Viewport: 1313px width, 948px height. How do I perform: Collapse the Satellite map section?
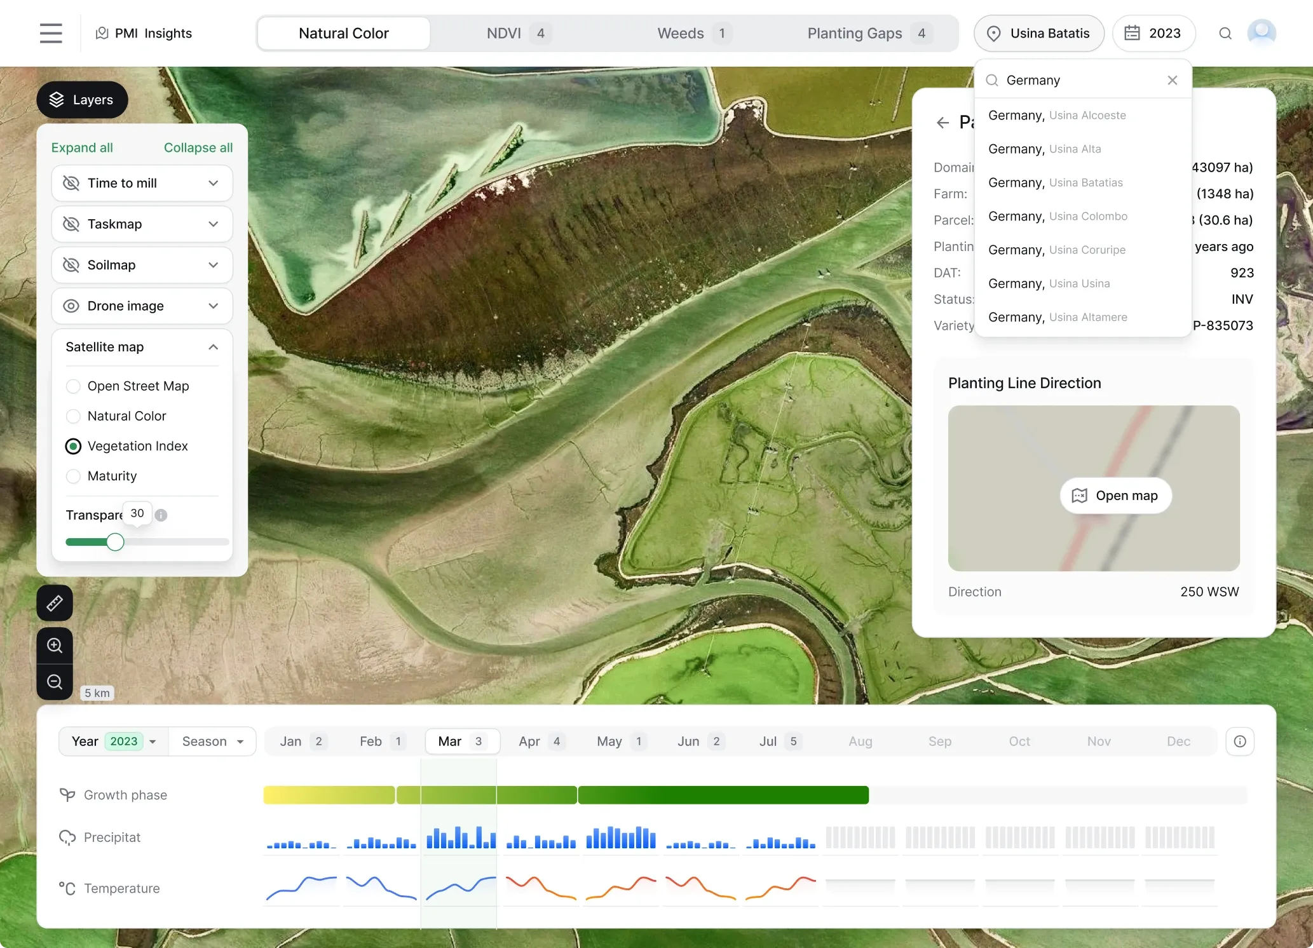click(214, 347)
